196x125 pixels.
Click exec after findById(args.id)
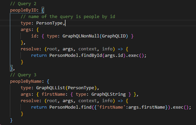point(134,56)
